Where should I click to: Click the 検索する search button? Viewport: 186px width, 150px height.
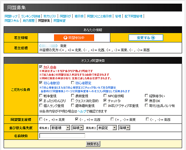[93, 144]
